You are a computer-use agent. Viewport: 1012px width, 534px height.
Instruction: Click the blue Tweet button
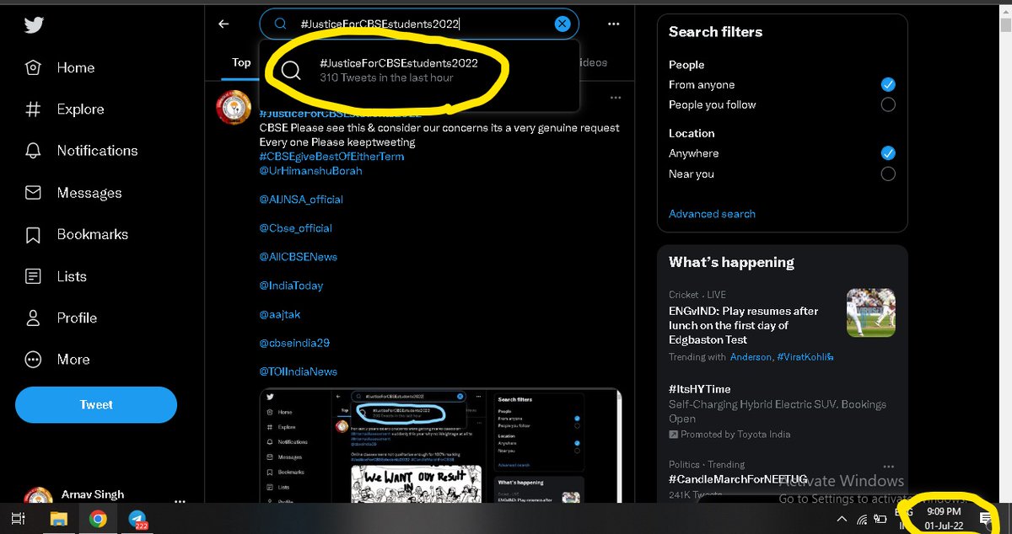tap(96, 405)
